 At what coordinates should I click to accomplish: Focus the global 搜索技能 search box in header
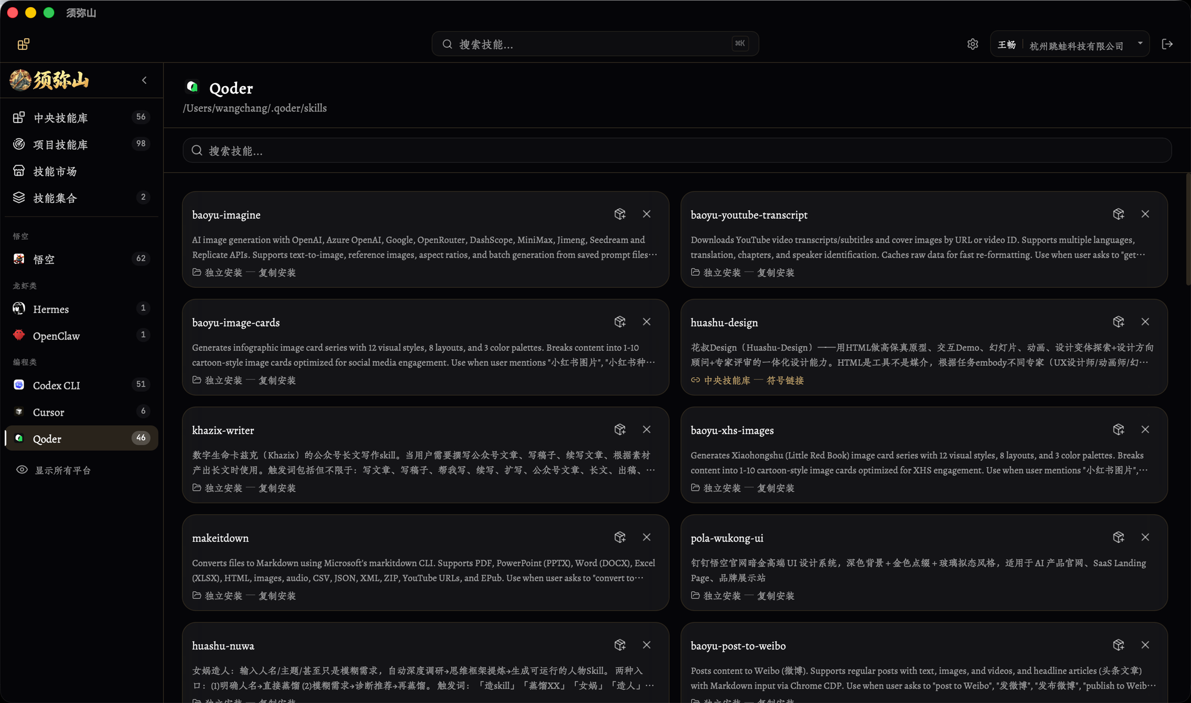595,44
